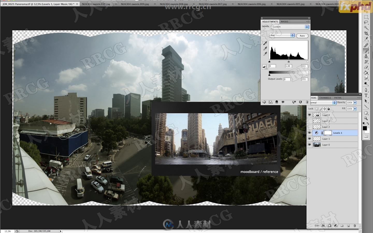The height and width of the screenshot is (233, 373).
Task: Delete the Levels adjustment with trash icon
Action: point(307,102)
